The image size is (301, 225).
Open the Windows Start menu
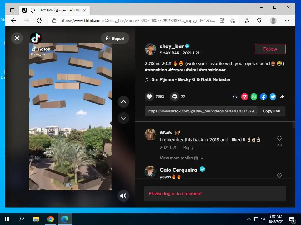7,219
